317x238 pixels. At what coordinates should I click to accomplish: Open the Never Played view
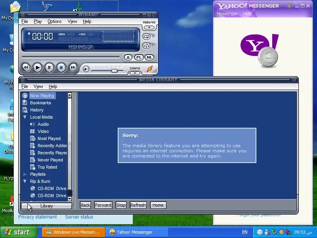tap(50, 160)
